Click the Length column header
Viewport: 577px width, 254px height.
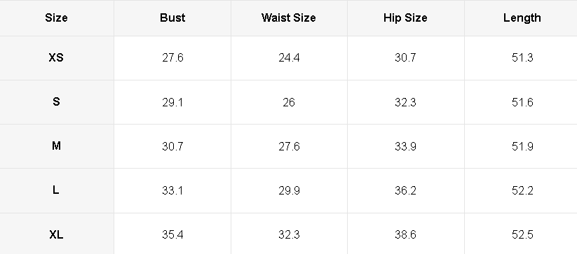(522, 18)
